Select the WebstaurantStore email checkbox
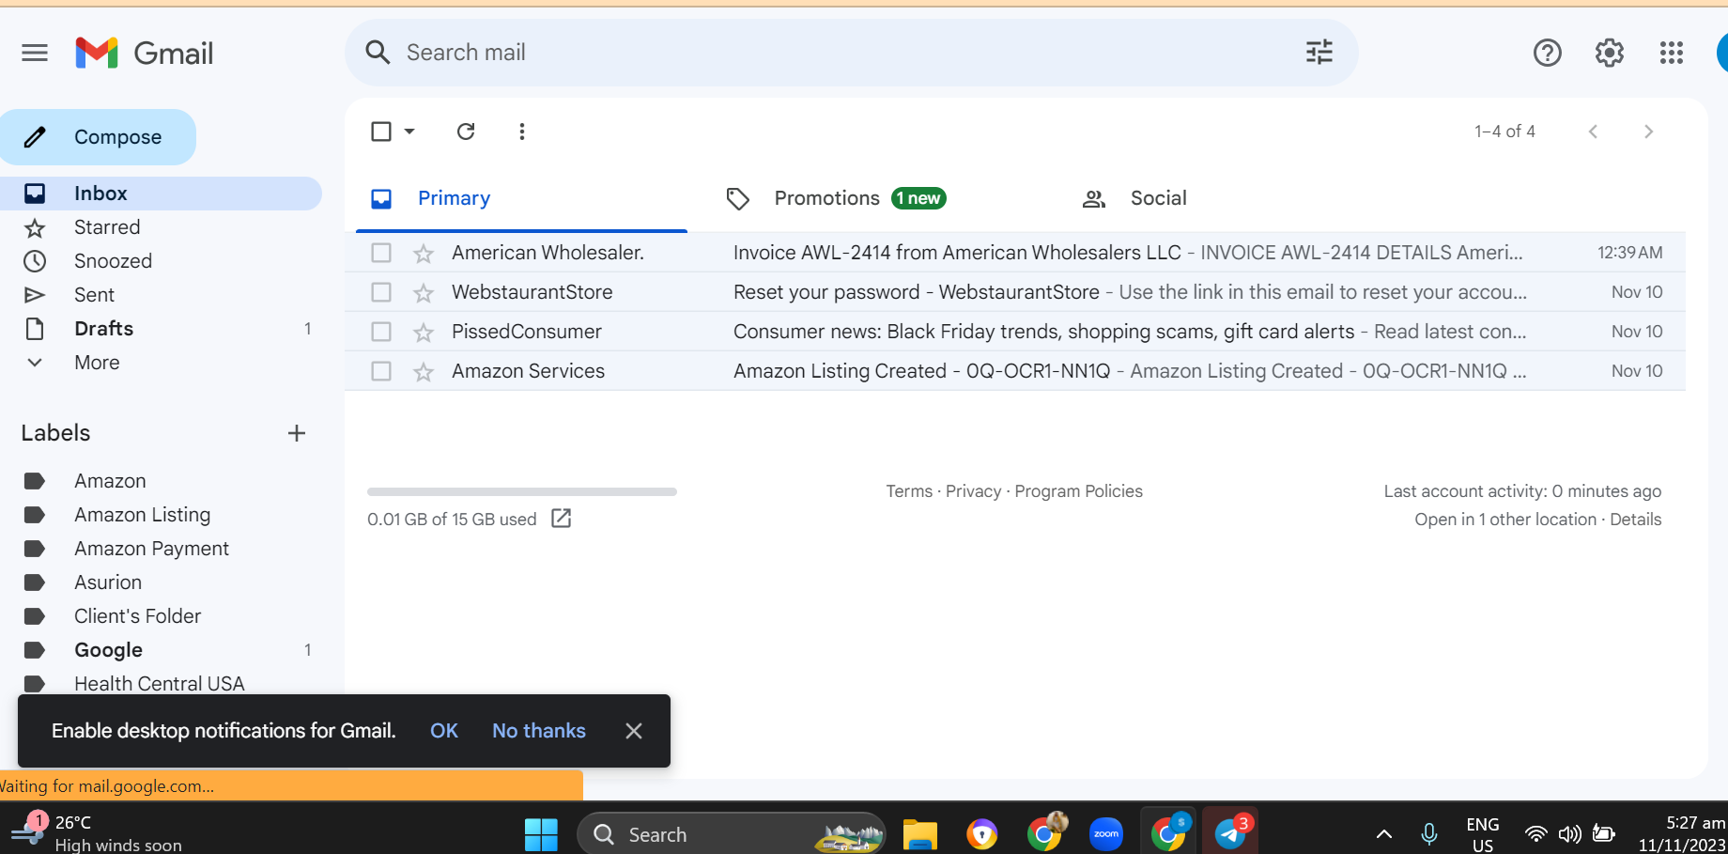The width and height of the screenshot is (1728, 854). click(x=381, y=292)
